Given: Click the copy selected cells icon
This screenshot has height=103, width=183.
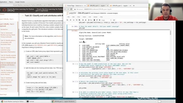Looking at the screenshot, I should [77, 20].
